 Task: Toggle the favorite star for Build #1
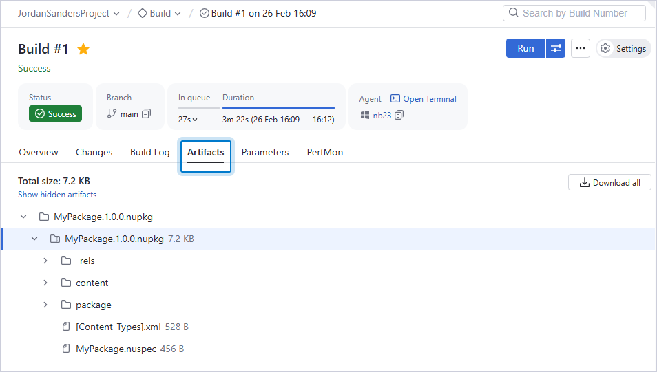pyautogui.click(x=83, y=49)
